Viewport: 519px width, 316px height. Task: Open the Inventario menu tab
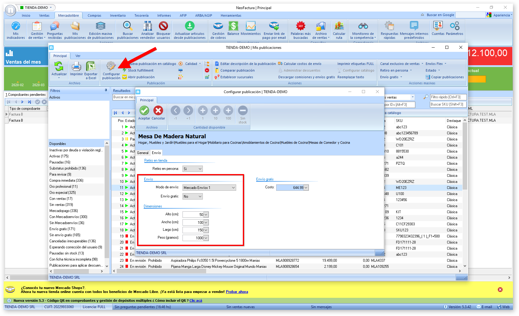118,15
